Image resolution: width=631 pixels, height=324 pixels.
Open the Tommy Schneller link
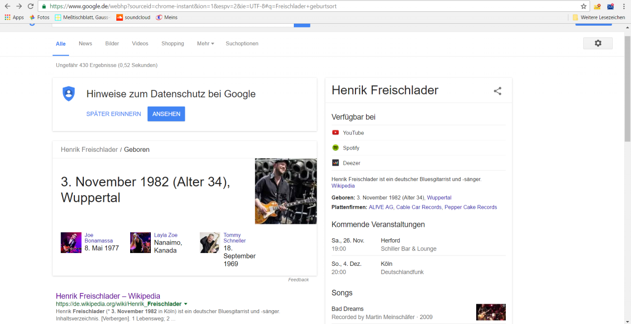coord(235,238)
